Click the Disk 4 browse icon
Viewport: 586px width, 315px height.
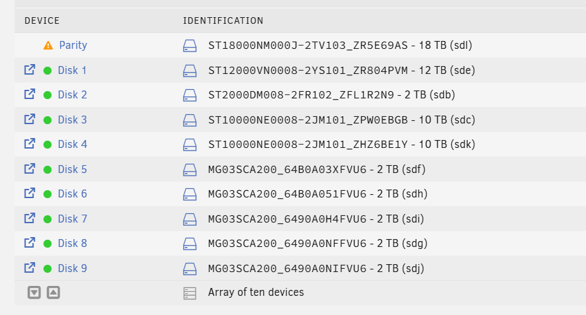pos(30,144)
